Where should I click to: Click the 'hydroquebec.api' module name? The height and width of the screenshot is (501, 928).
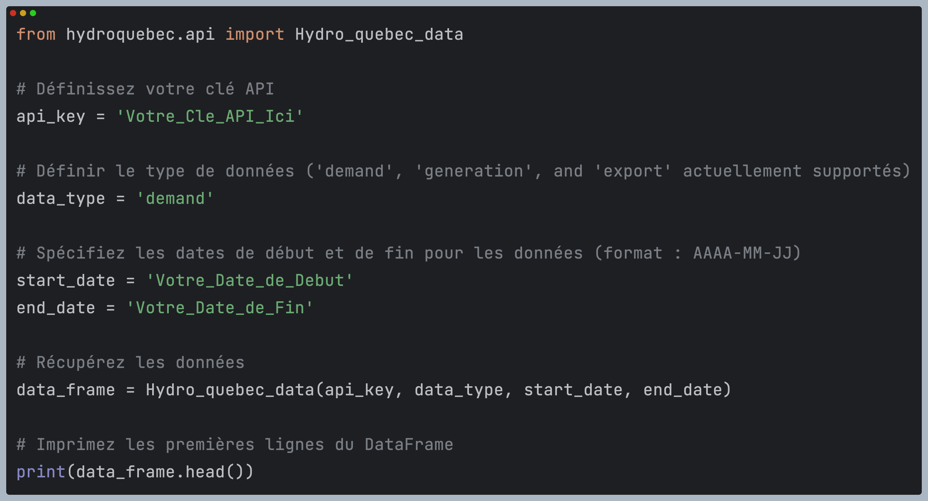[x=141, y=34]
